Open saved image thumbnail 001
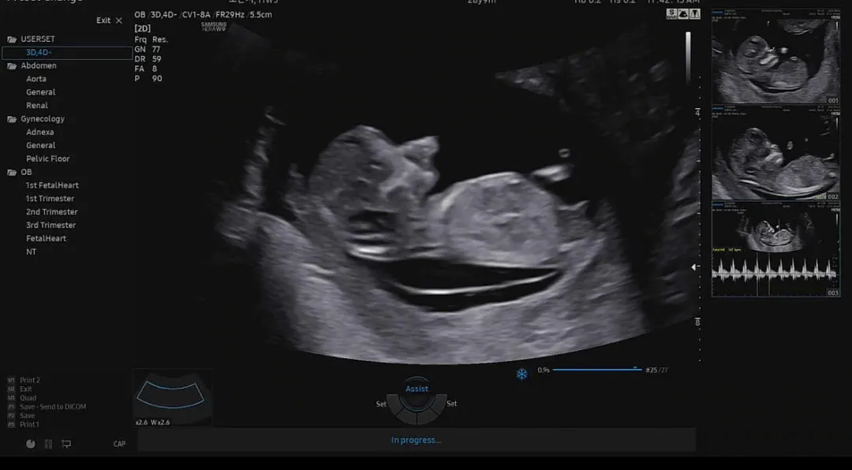 pyautogui.click(x=776, y=57)
